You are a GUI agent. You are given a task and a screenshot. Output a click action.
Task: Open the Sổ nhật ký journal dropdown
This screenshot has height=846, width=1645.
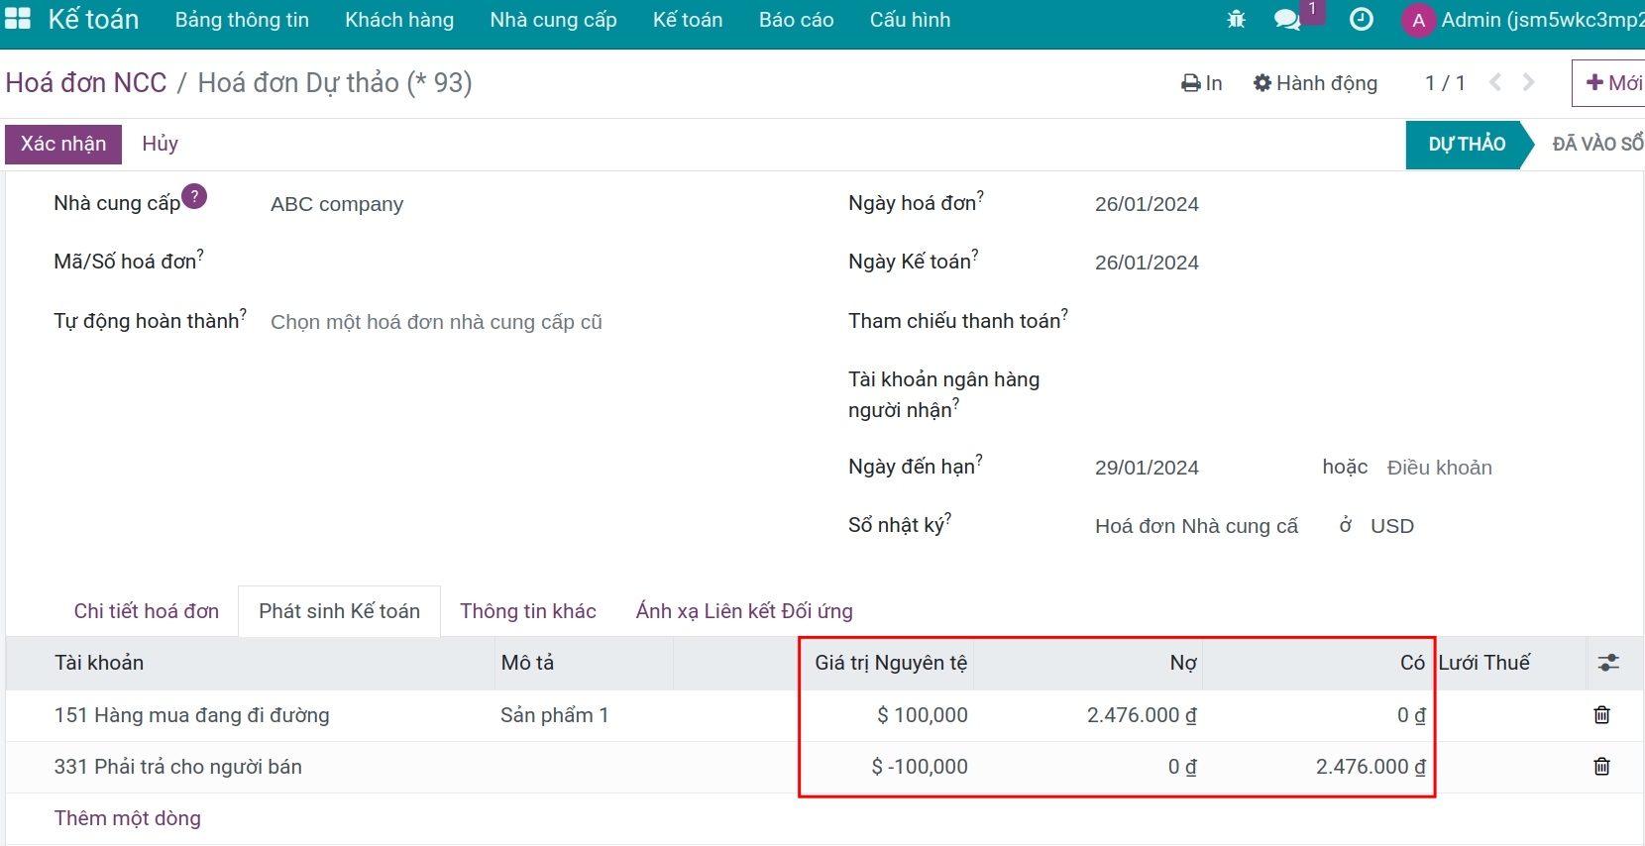click(x=1196, y=526)
